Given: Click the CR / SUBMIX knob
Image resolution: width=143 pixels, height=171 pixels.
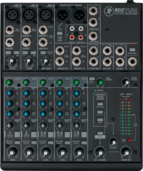Looking at the screenshot, I should click(x=100, y=152).
